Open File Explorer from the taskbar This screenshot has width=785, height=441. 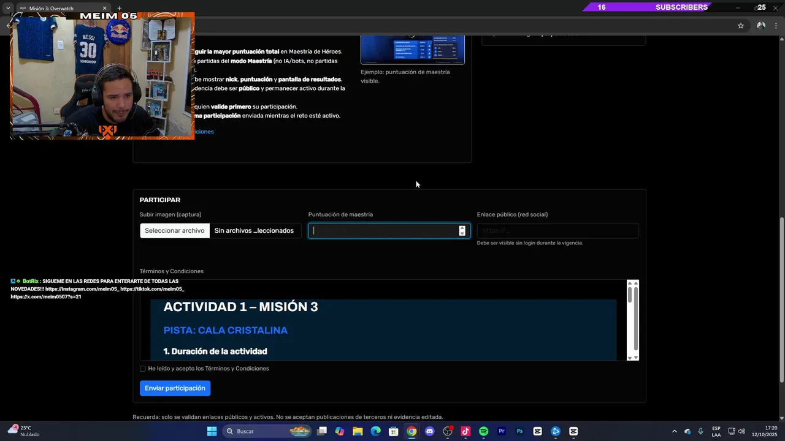pos(358,431)
